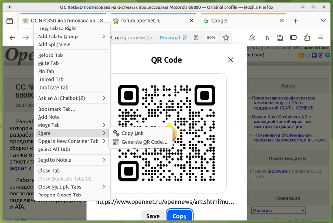
Task: Toggle Reader View icon in address bar
Action: tap(196, 37)
